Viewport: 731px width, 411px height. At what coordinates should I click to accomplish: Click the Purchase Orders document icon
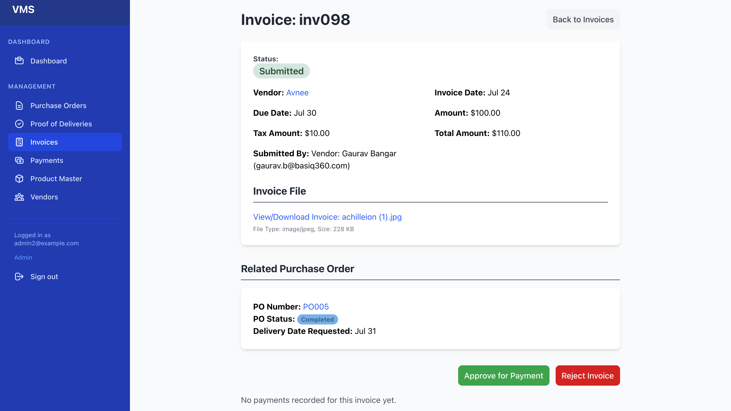pos(19,106)
